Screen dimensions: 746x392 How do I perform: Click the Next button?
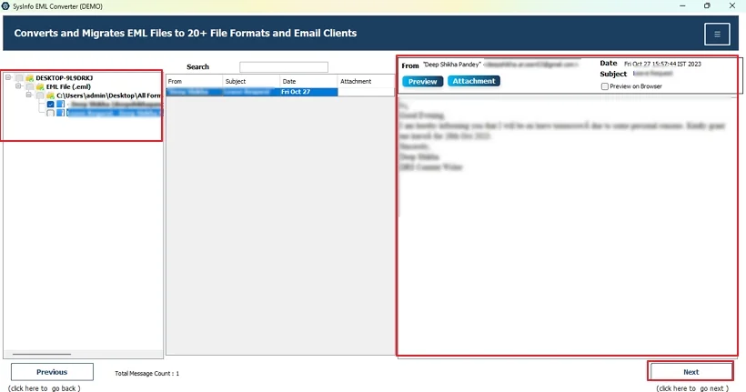[x=691, y=372]
